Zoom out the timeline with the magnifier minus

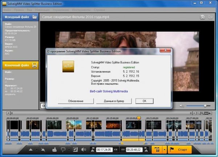click(x=198, y=113)
